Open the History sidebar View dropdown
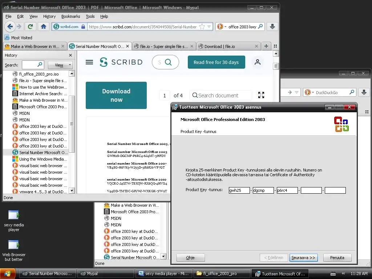Screen dimensions: 372x279 pos(60,65)
